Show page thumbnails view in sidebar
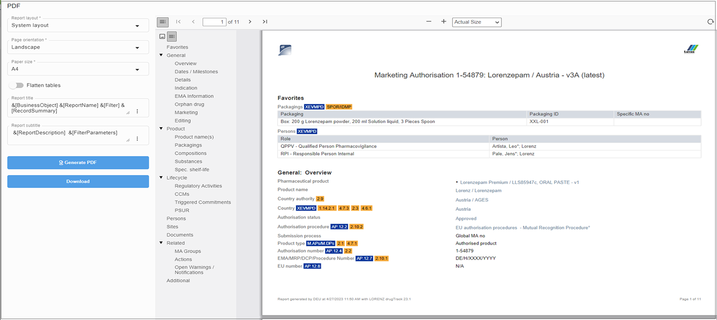 tap(162, 36)
